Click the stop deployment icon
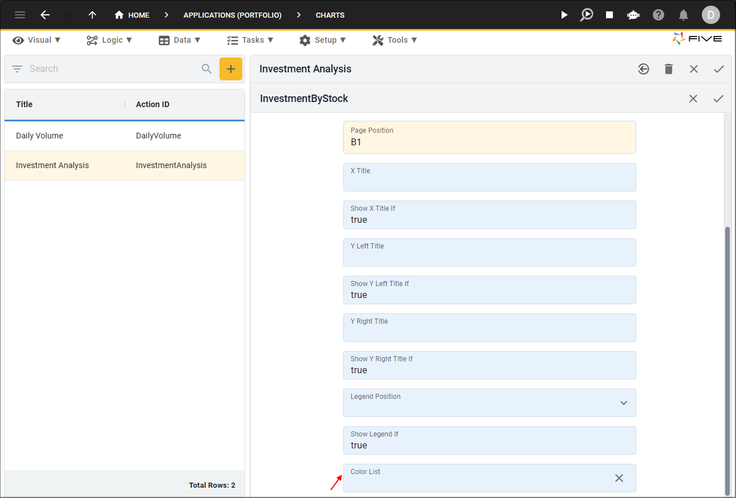The width and height of the screenshot is (736, 498). point(609,15)
